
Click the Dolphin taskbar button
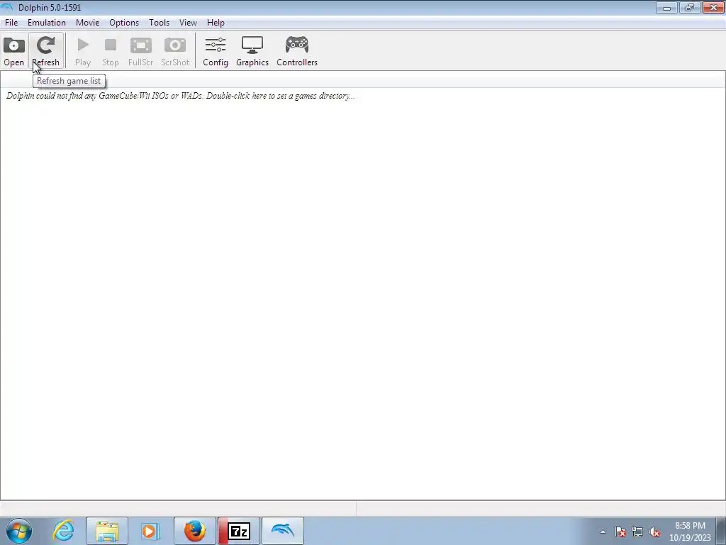pos(283,531)
